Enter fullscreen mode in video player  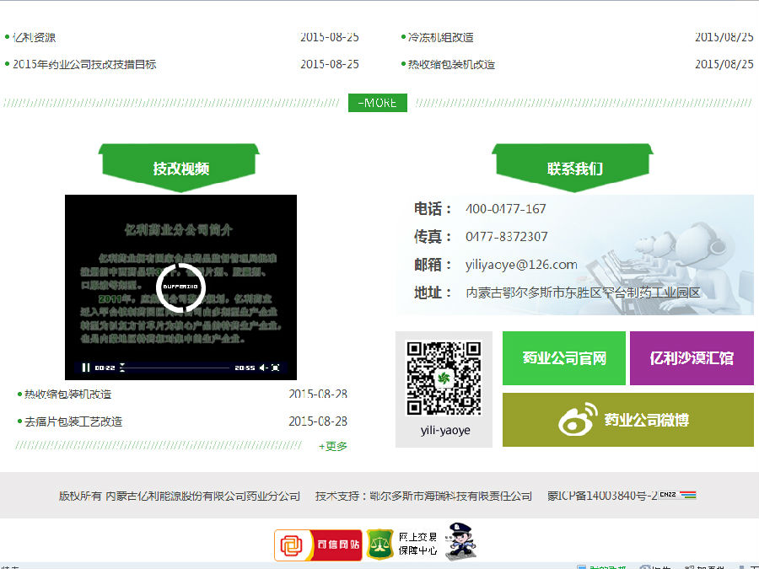click(x=276, y=368)
